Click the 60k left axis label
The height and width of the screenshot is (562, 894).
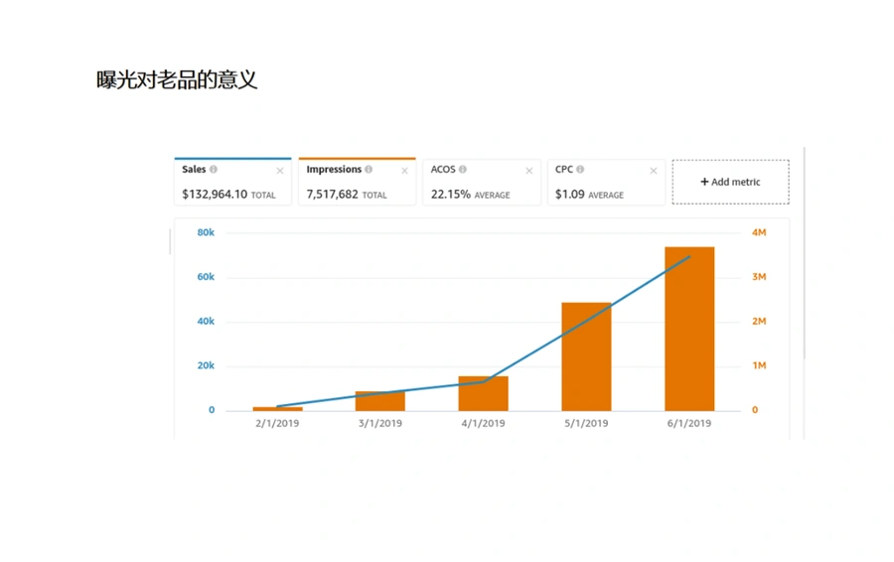pyautogui.click(x=206, y=277)
